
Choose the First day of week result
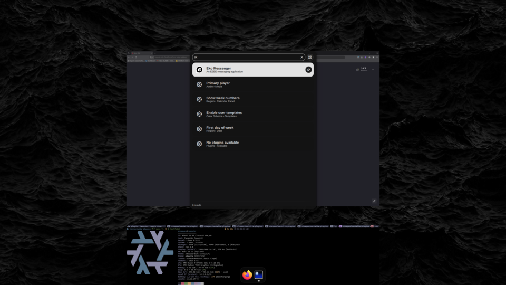[x=252, y=129]
